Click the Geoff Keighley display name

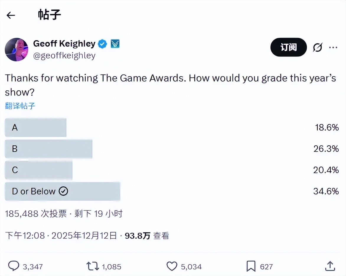pos(64,44)
